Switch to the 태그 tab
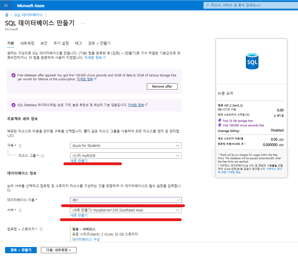Image resolution: width=298 pixels, height=256 pixels. (x=78, y=43)
